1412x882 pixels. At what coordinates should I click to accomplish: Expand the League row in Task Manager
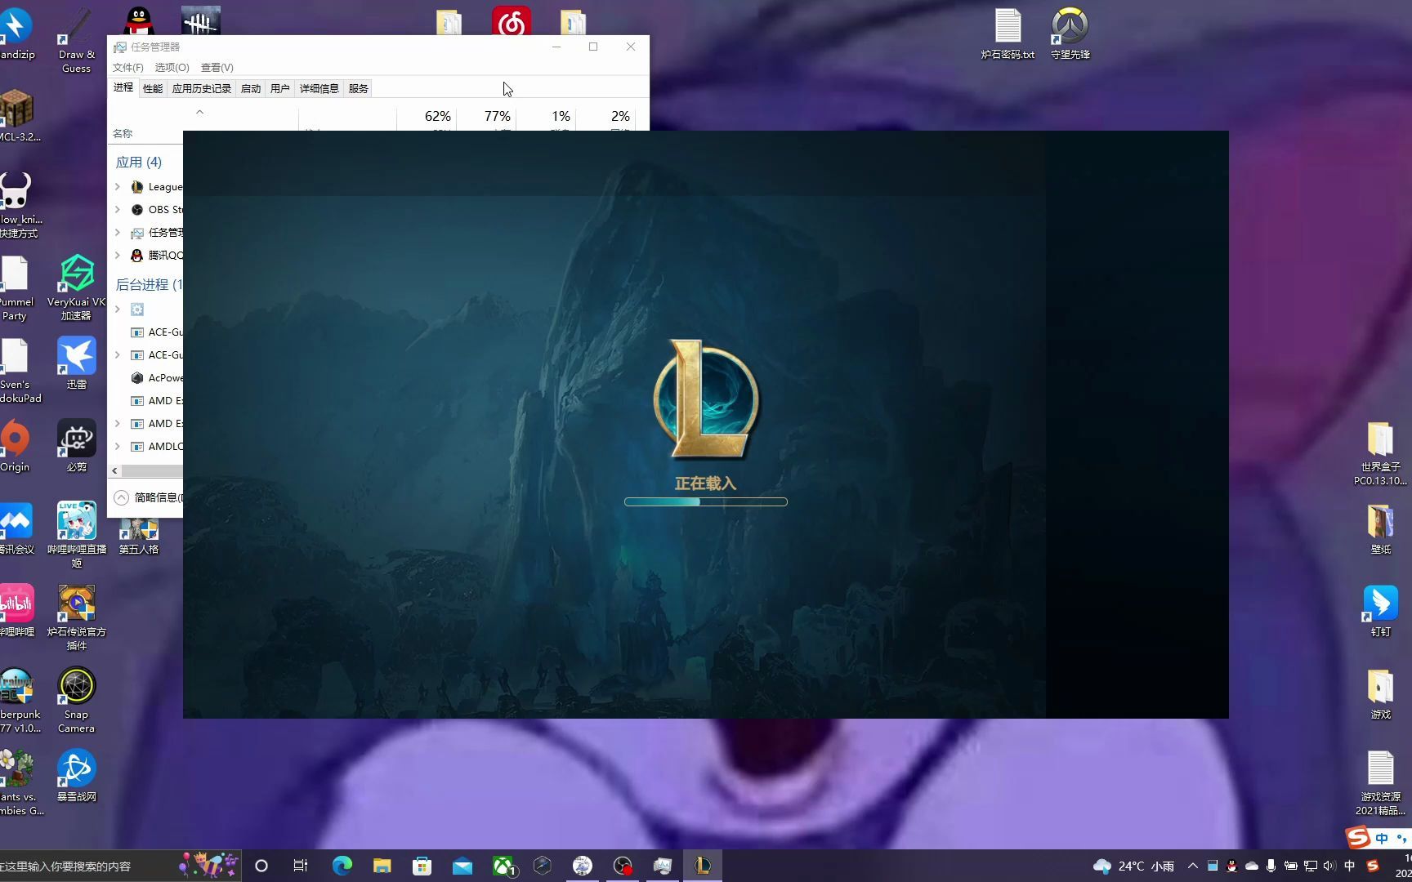coord(118,187)
